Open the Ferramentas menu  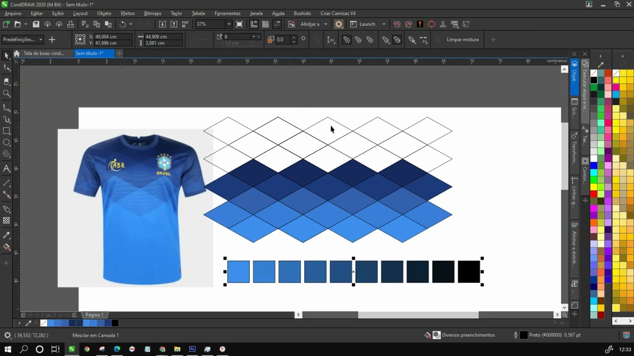coord(227,13)
